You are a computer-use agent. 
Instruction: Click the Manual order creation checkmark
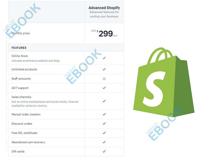coord(104,114)
